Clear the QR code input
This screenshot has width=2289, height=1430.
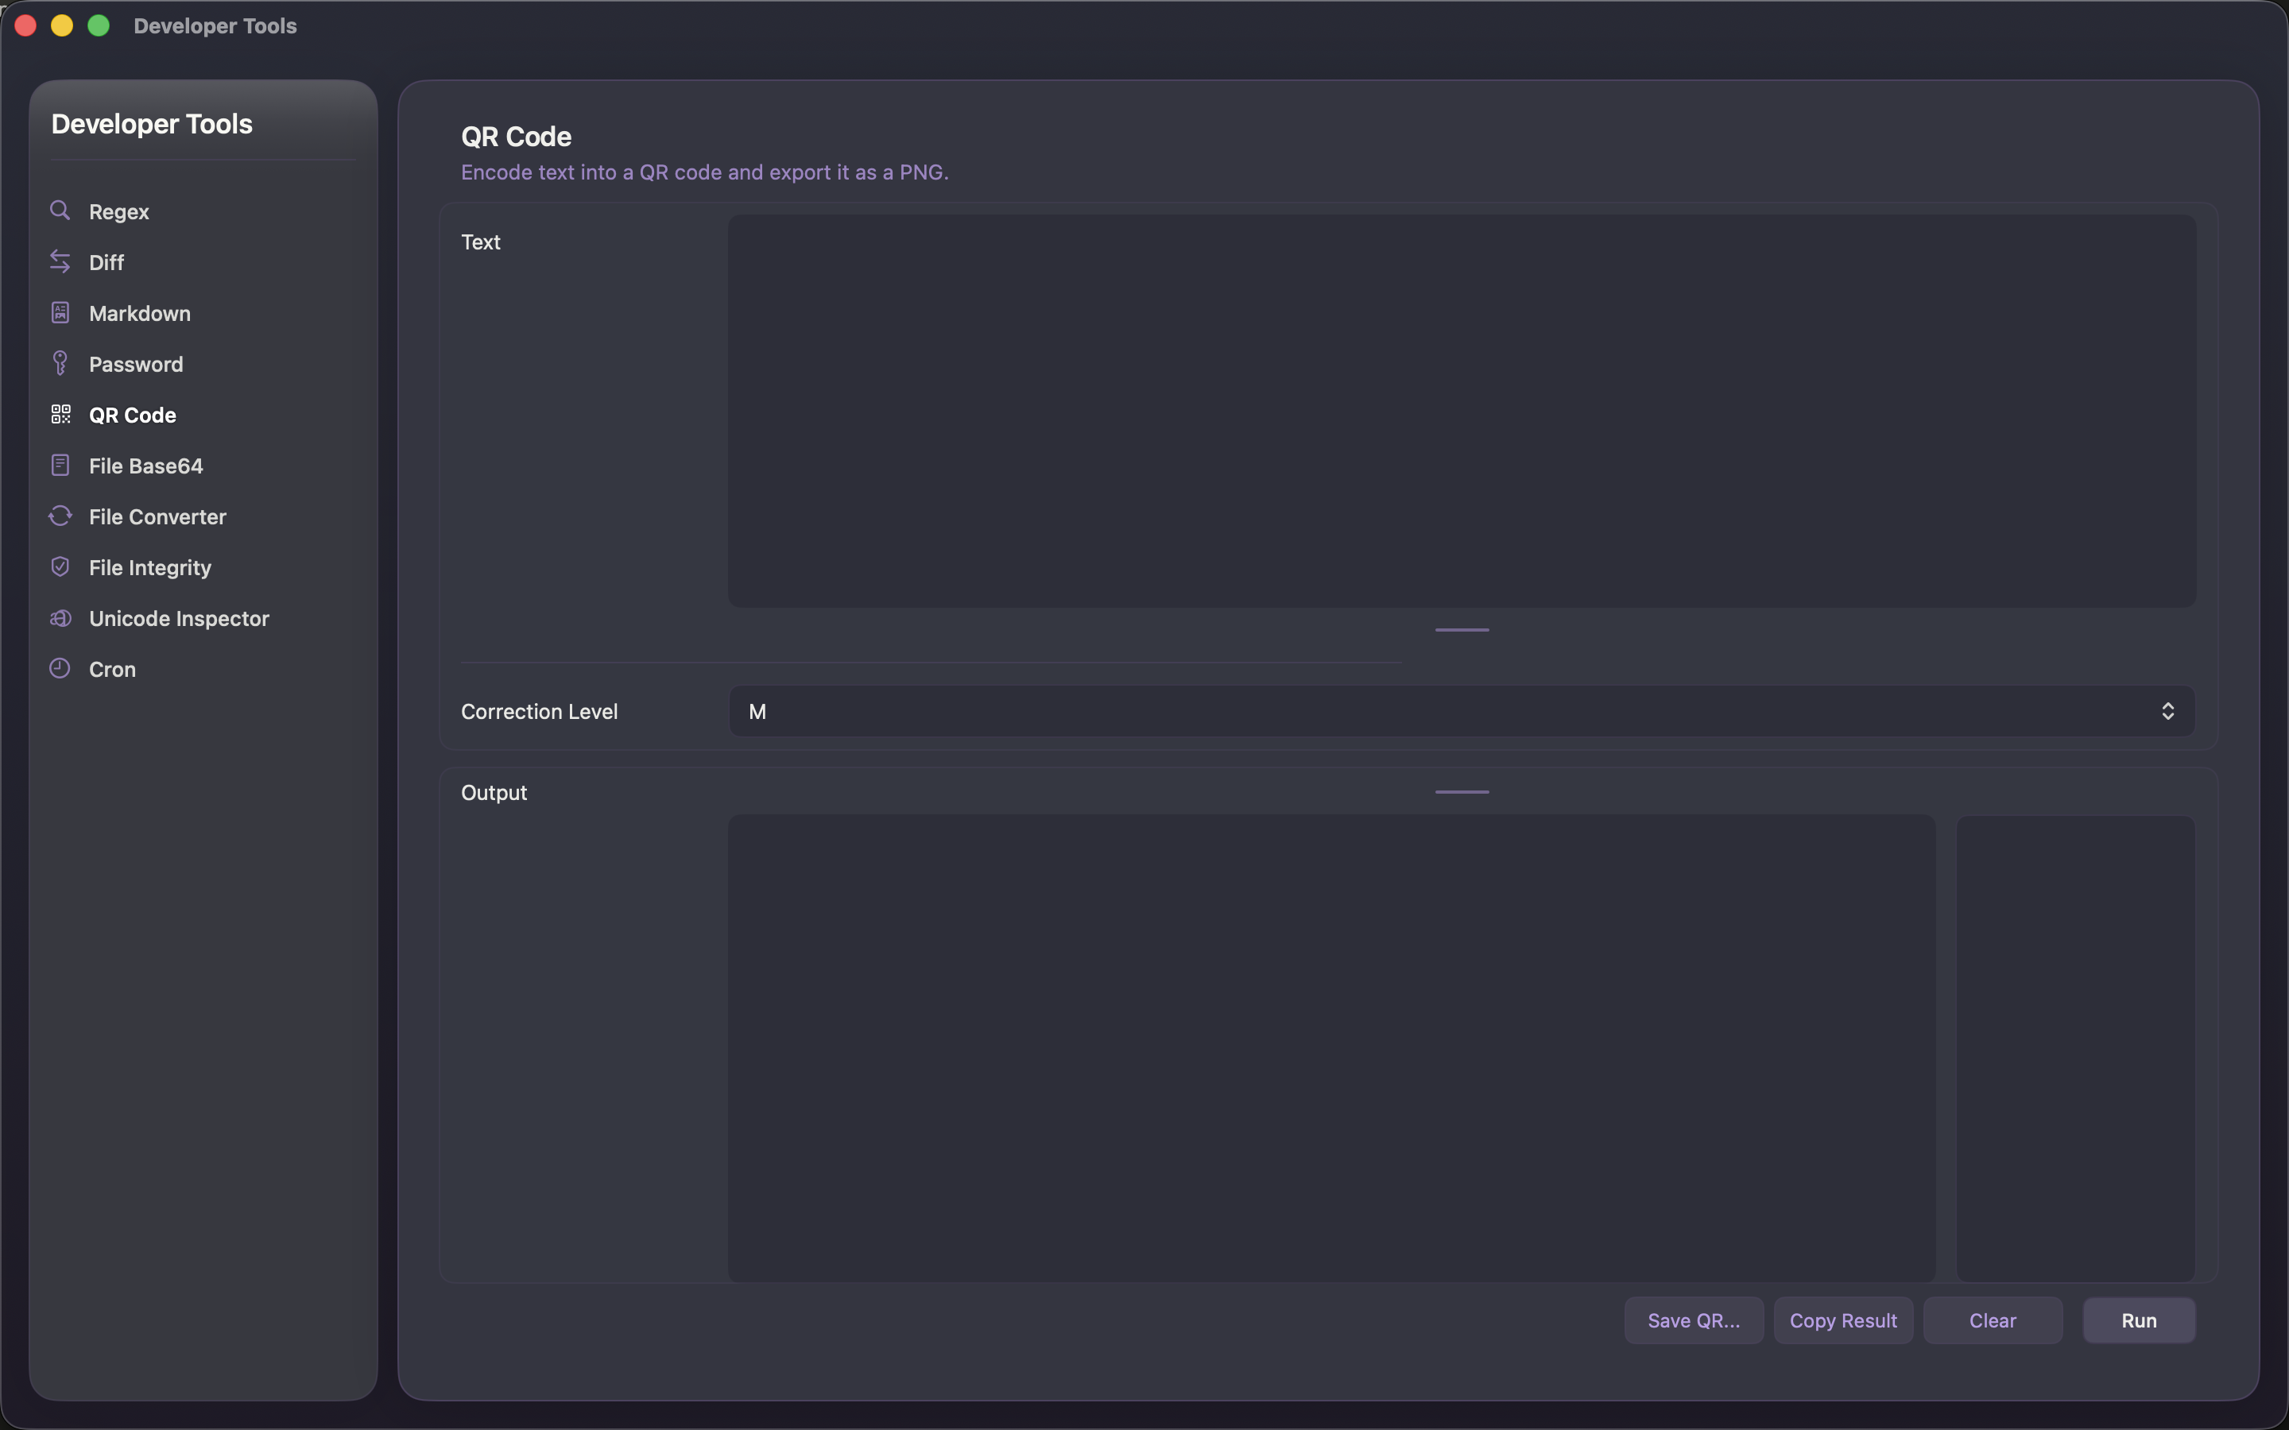tap(1992, 1320)
